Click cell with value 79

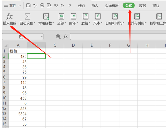pyautogui.click(x=18, y=77)
